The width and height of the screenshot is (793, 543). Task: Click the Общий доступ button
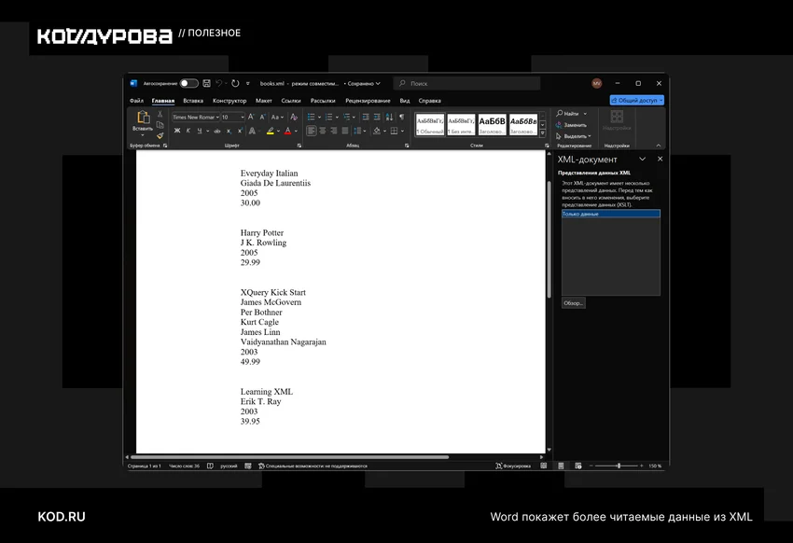636,100
